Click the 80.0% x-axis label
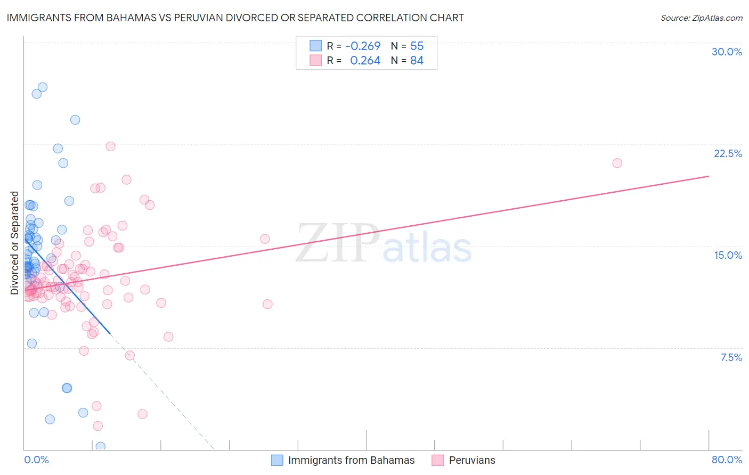Image resolution: width=749 pixels, height=475 pixels. coord(727,460)
